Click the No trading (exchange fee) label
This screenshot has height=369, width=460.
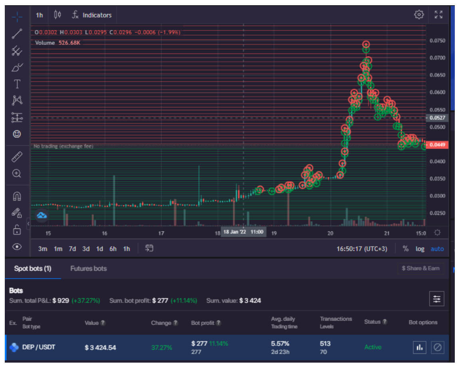63,146
